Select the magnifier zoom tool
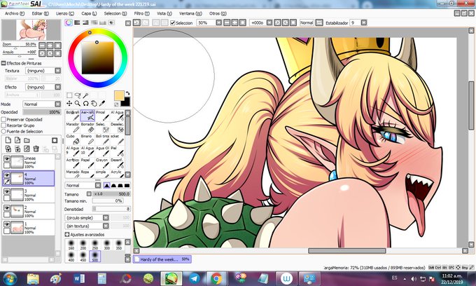The height and width of the screenshot is (286, 476). 78,104
